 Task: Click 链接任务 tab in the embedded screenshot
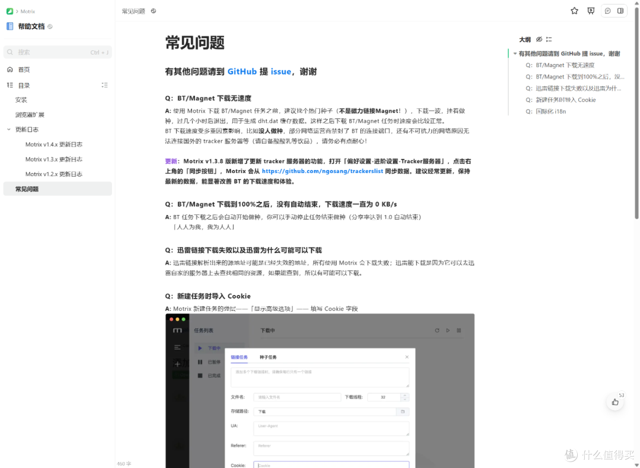pyautogui.click(x=239, y=357)
